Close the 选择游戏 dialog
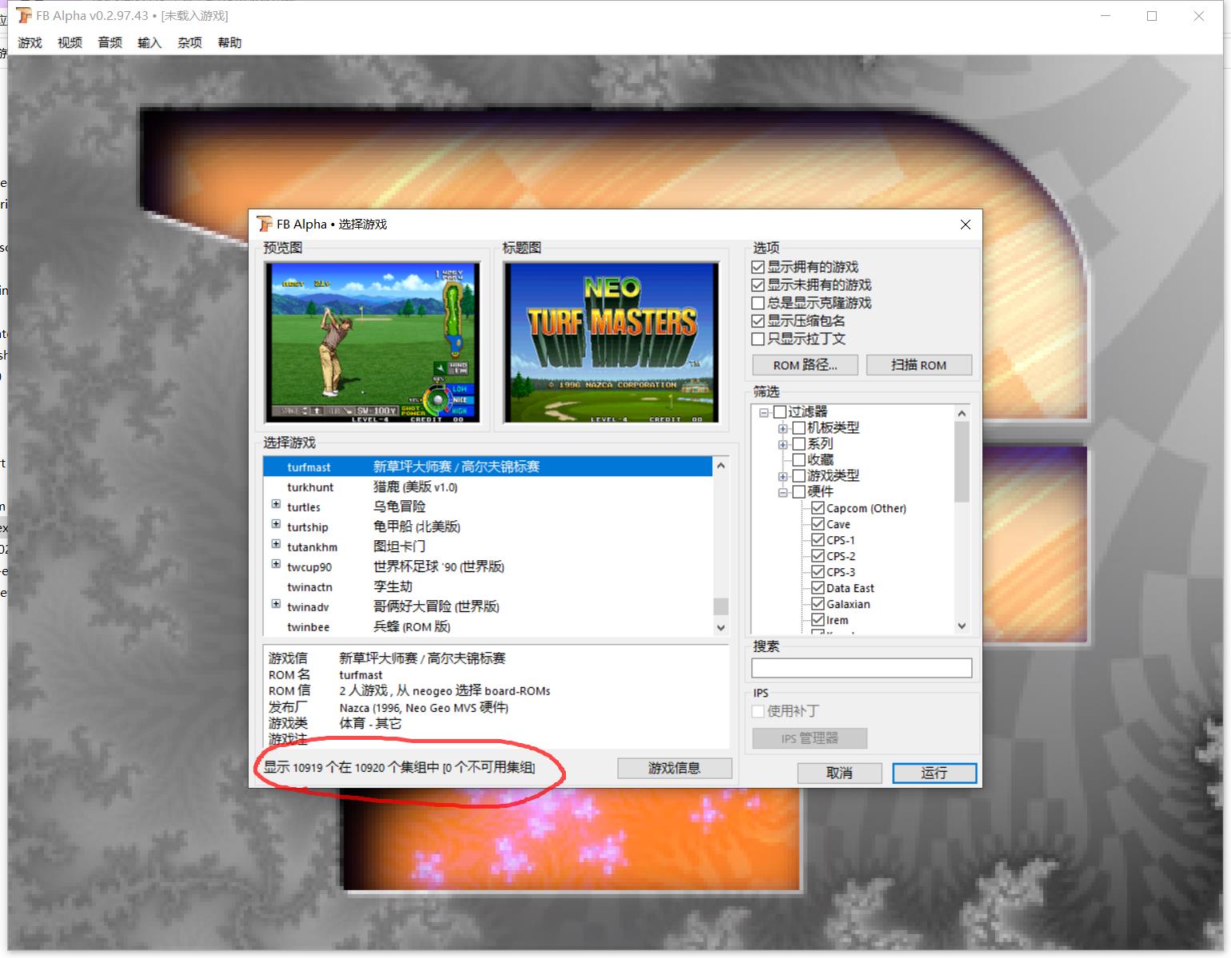The height and width of the screenshot is (958, 1231). point(965,225)
